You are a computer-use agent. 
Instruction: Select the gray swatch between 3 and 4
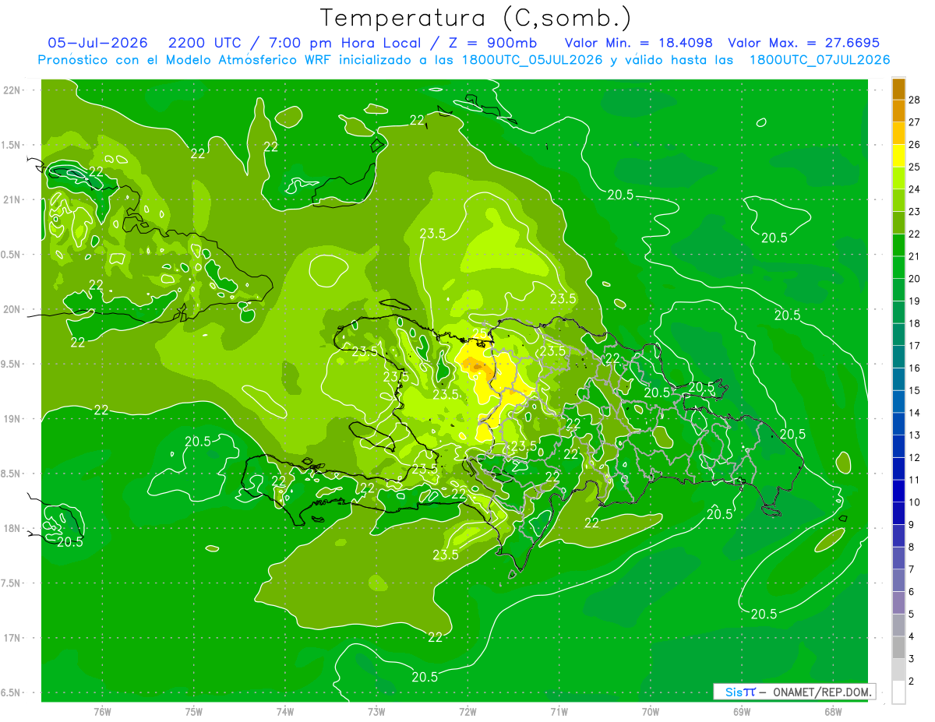coord(898,647)
